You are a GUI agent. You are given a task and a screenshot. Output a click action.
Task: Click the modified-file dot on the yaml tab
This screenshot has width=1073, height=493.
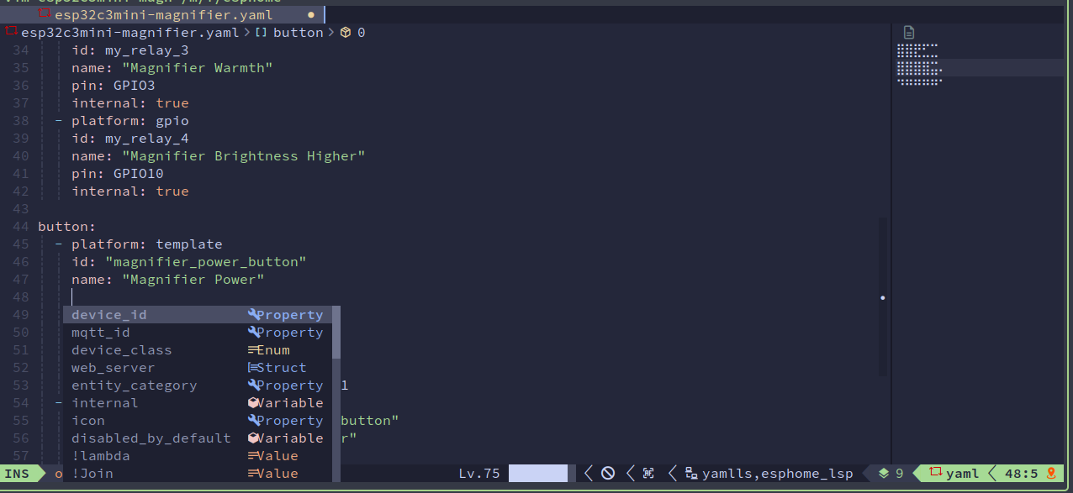coord(309,14)
